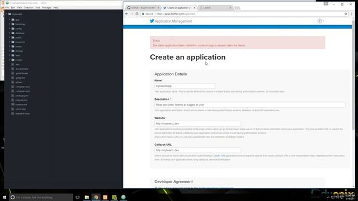Open the Help menu in Atom
This screenshot has width=358, height=201.
(56, 7)
